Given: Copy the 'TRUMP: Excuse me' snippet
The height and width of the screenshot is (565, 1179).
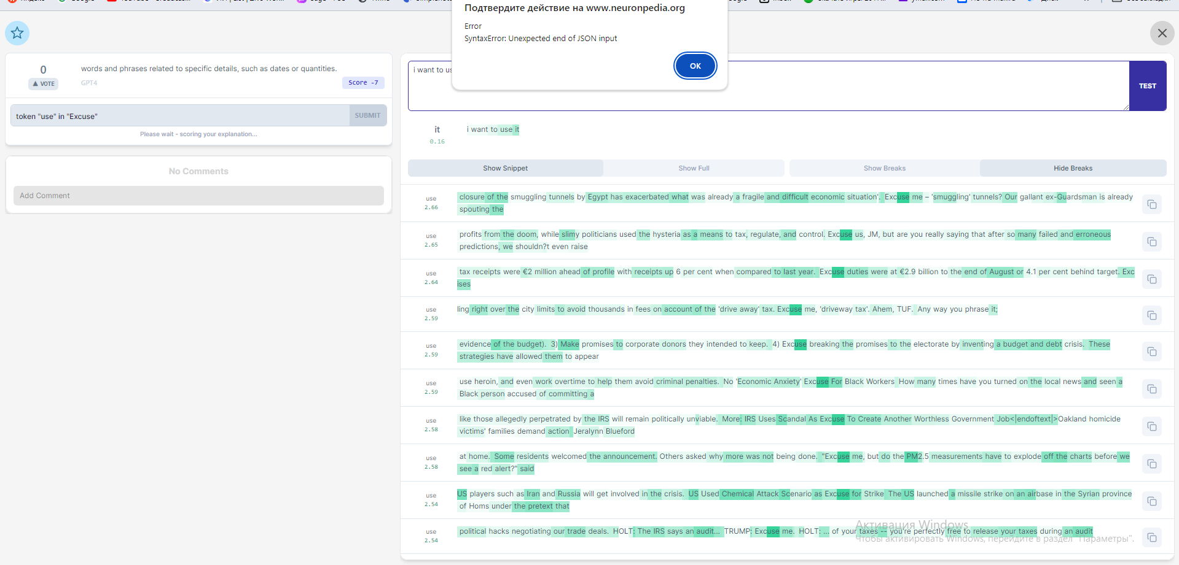Looking at the screenshot, I should [x=1152, y=537].
